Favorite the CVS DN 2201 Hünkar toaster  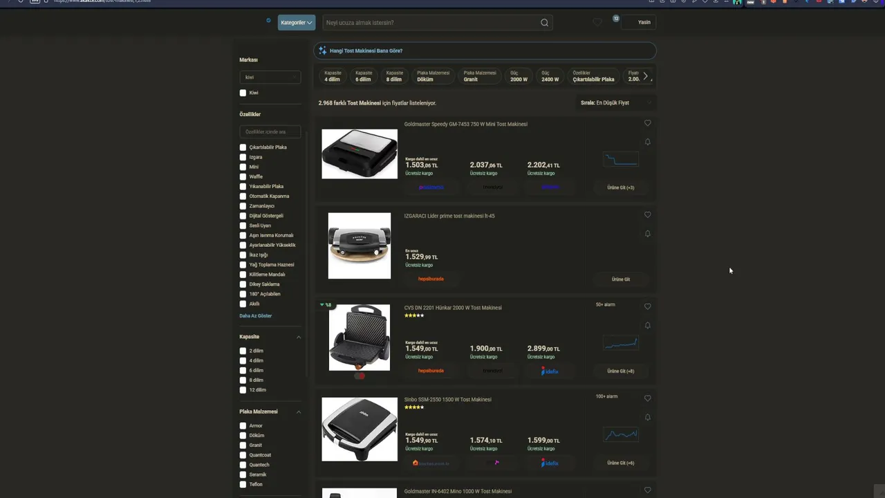coord(648,306)
